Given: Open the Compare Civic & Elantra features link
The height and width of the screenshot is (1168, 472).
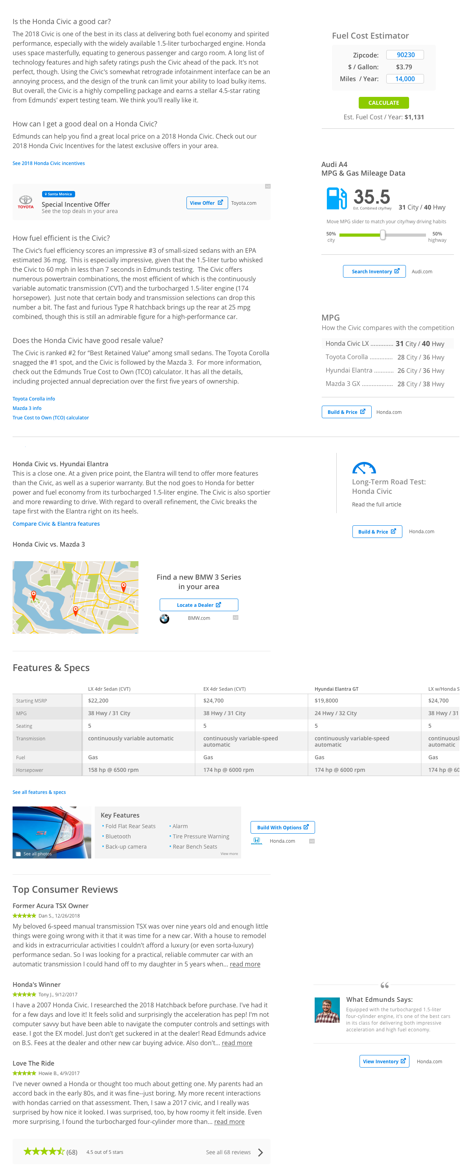Looking at the screenshot, I should point(56,524).
